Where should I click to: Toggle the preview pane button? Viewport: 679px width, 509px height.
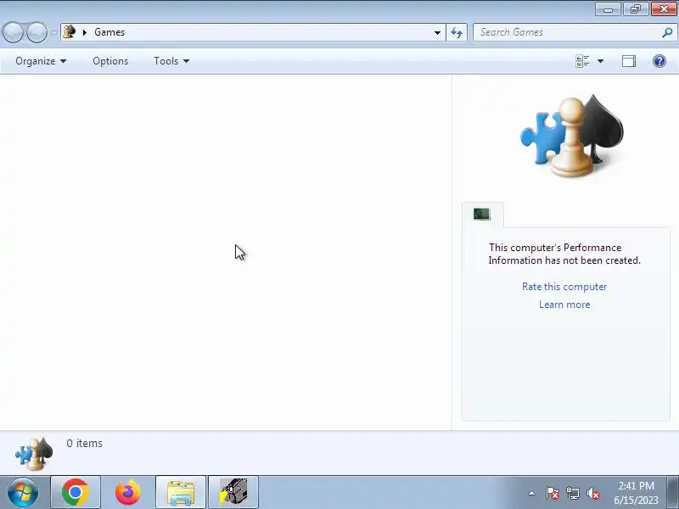tap(629, 61)
